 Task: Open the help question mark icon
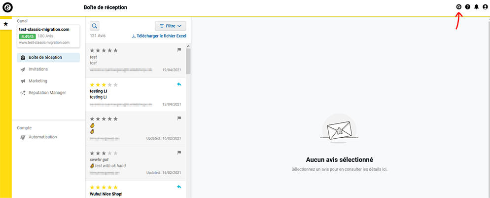coord(468,7)
